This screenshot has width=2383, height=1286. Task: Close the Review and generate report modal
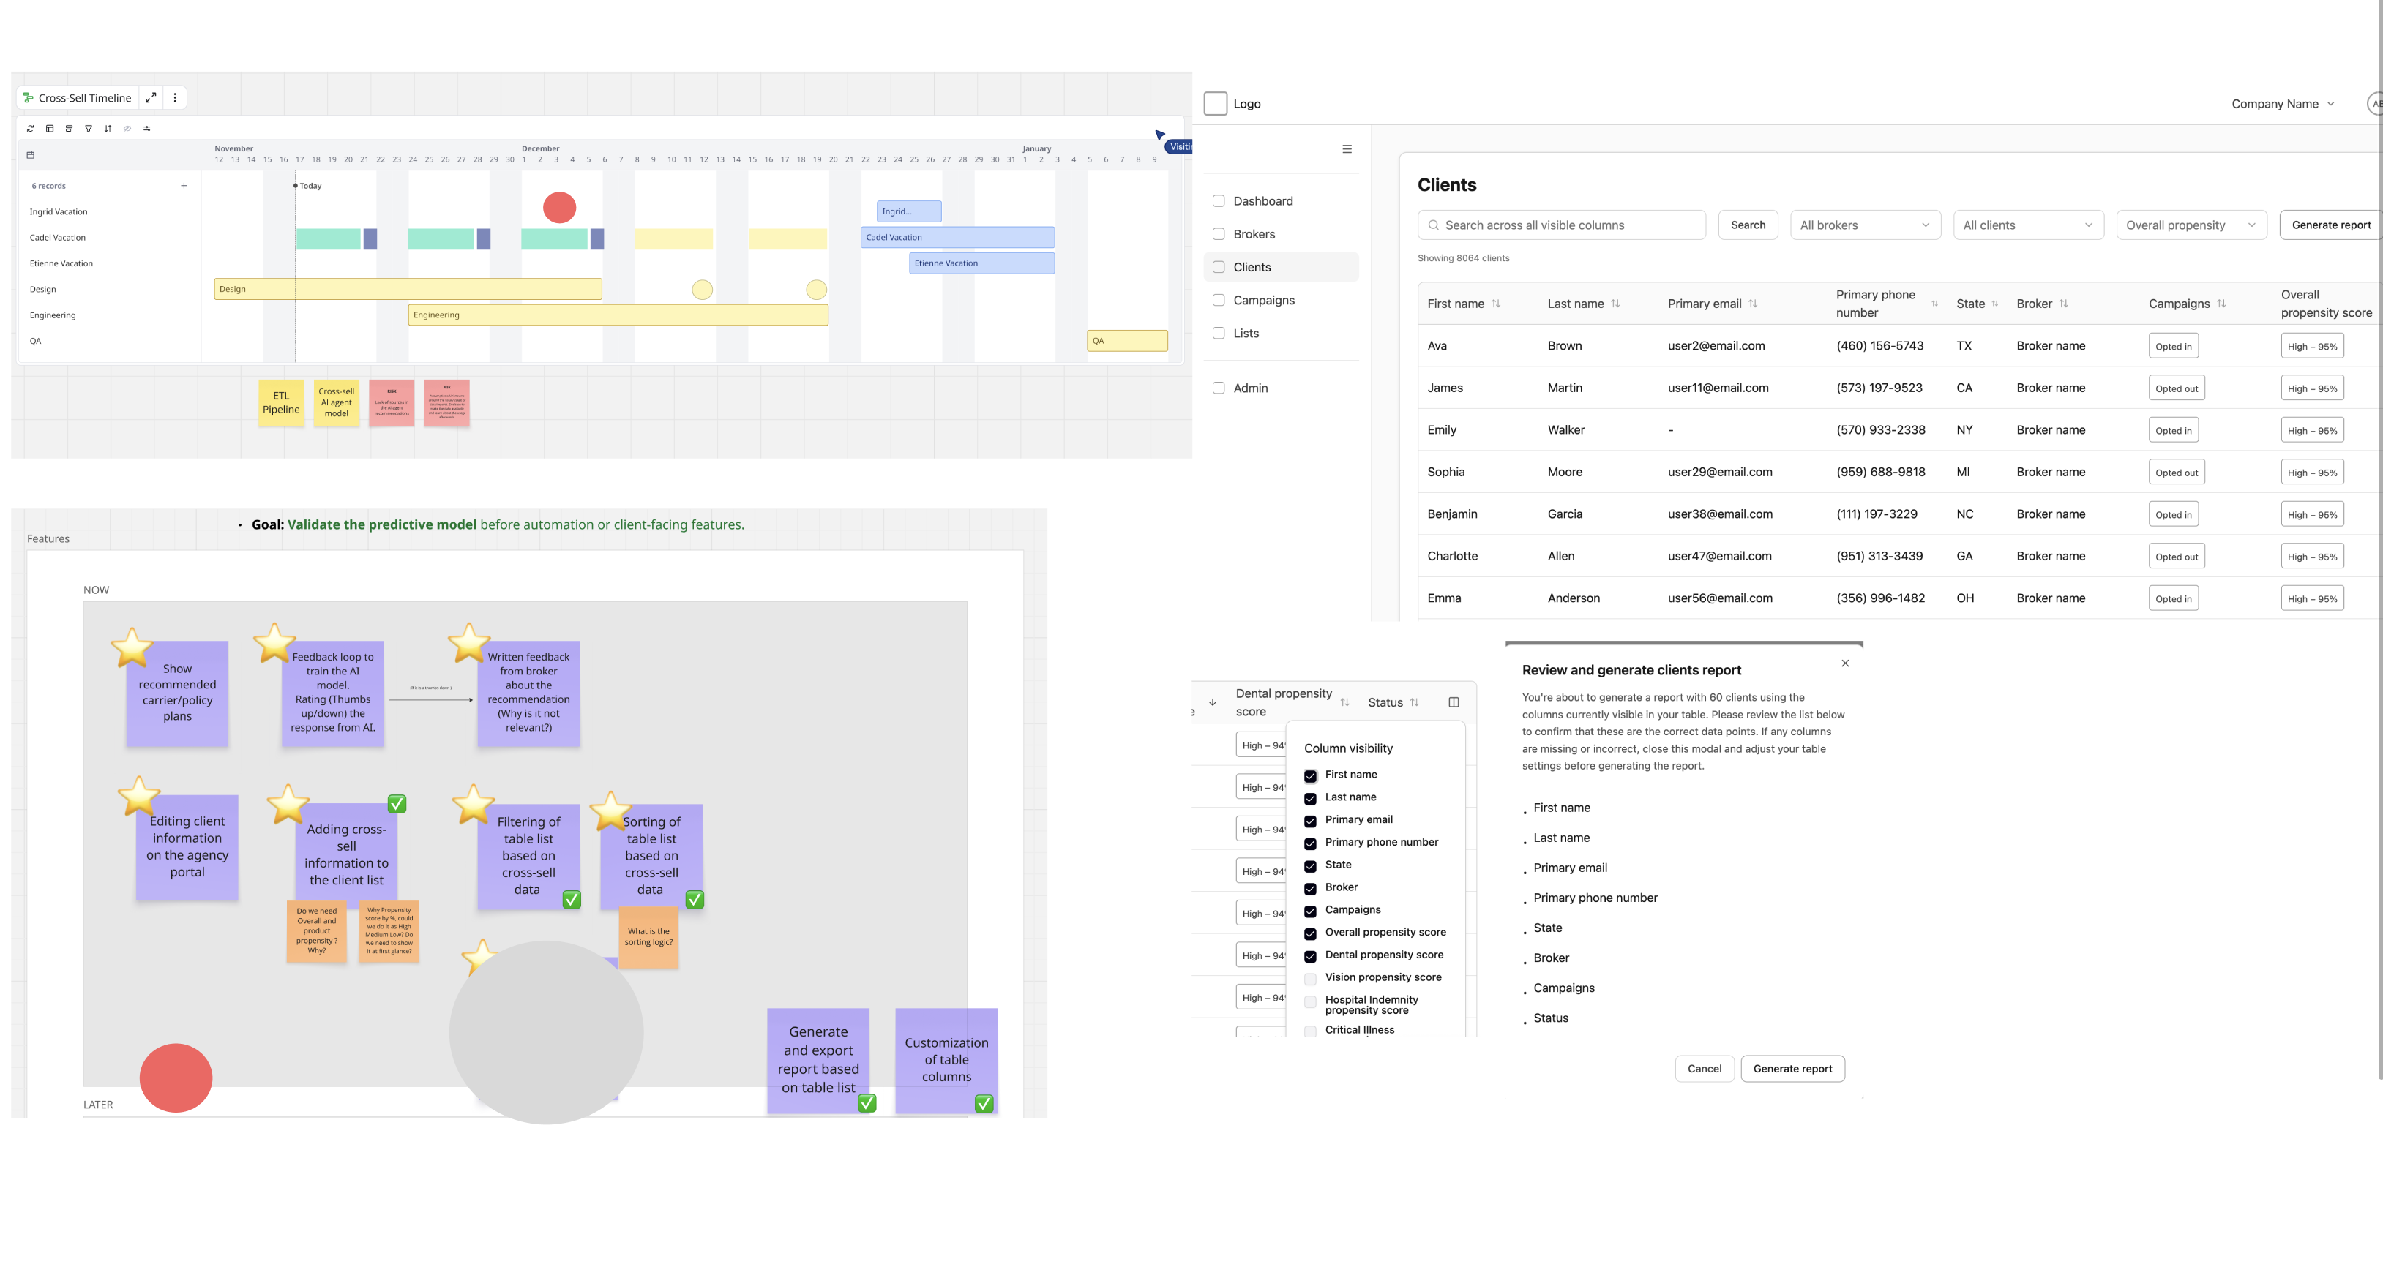coord(1846,663)
